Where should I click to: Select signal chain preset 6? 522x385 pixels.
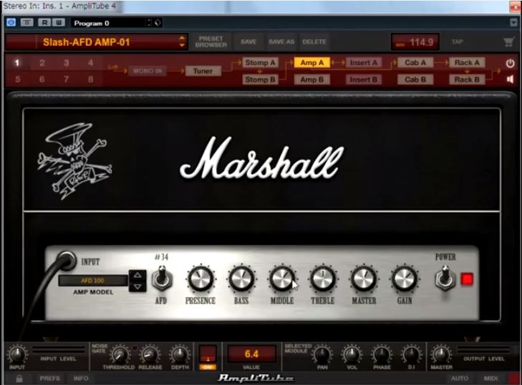tap(42, 79)
